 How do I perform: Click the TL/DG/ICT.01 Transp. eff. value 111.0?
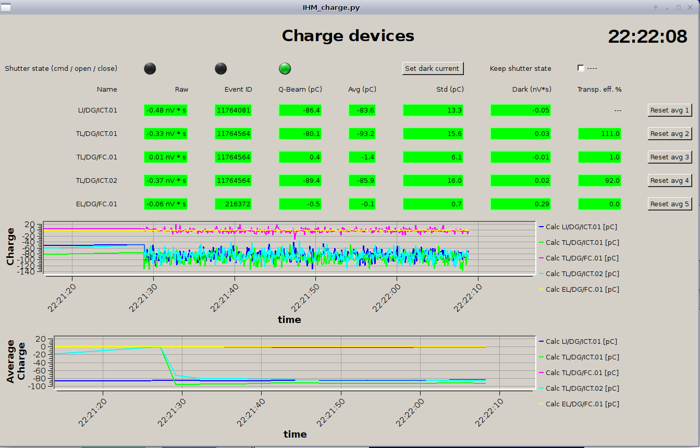tap(599, 133)
